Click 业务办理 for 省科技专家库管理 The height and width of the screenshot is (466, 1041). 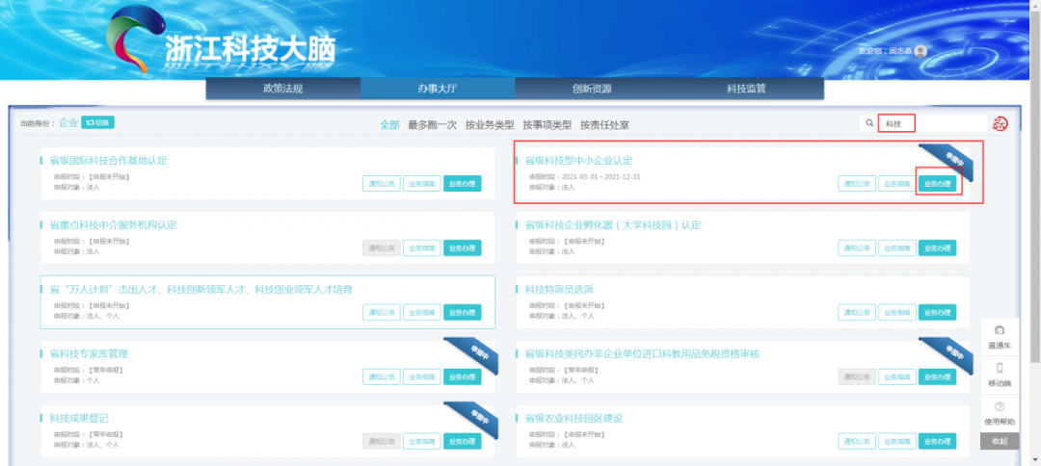[462, 376]
